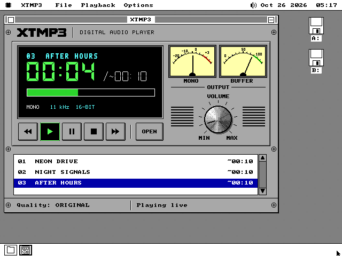Image resolution: width=342 pixels, height=256 pixels.
Task: Click the MONO VU meter
Action: coord(192,61)
